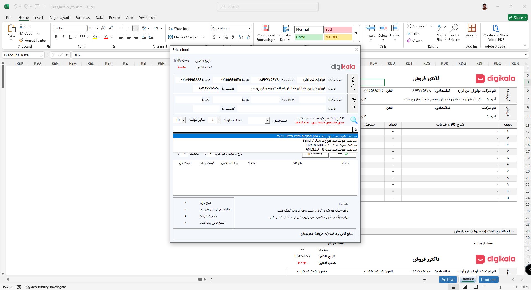531x290 pixels.
Task: Click Decrease Indent icon
Action: click(144, 37)
